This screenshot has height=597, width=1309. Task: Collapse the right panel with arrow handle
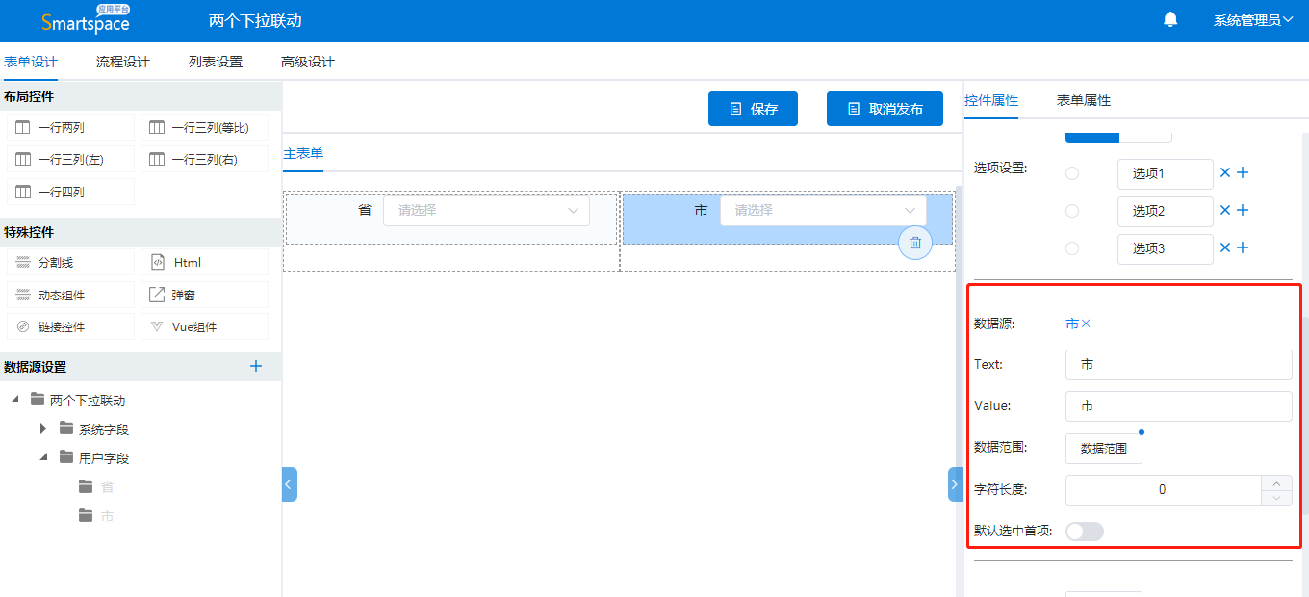coord(955,484)
